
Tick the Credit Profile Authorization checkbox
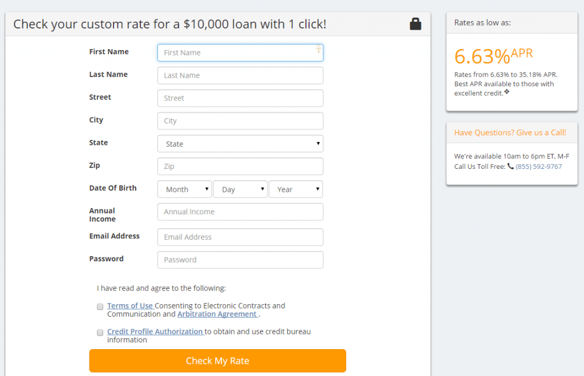(x=100, y=333)
